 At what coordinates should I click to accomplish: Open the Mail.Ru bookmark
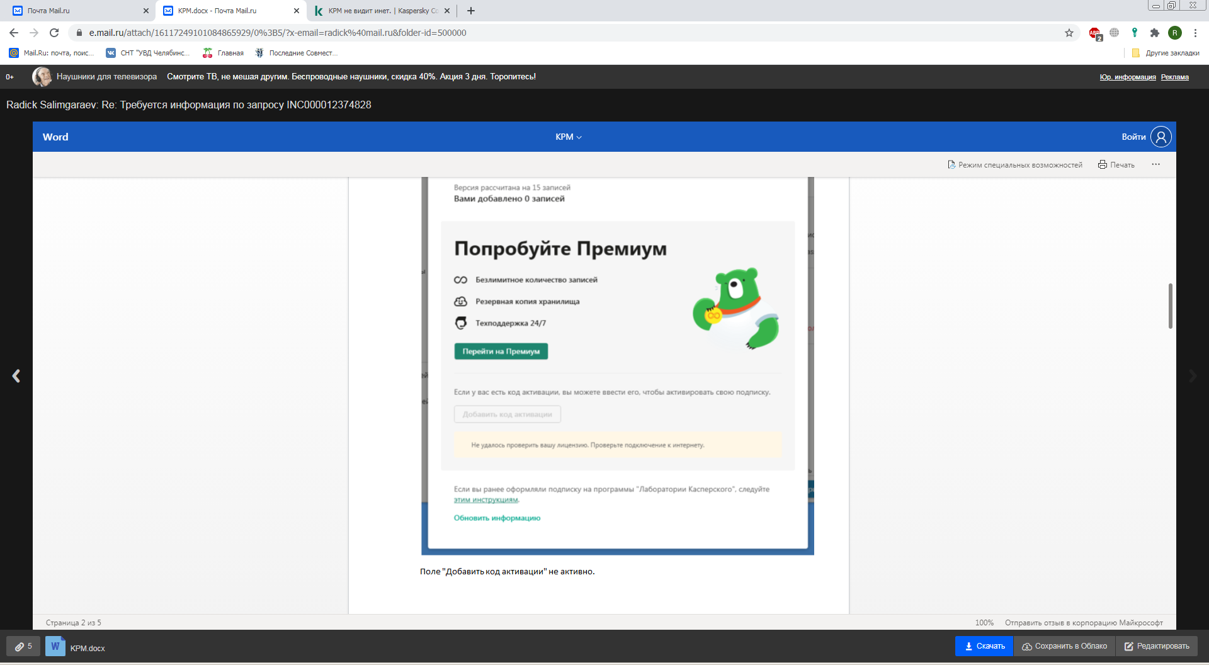click(51, 53)
